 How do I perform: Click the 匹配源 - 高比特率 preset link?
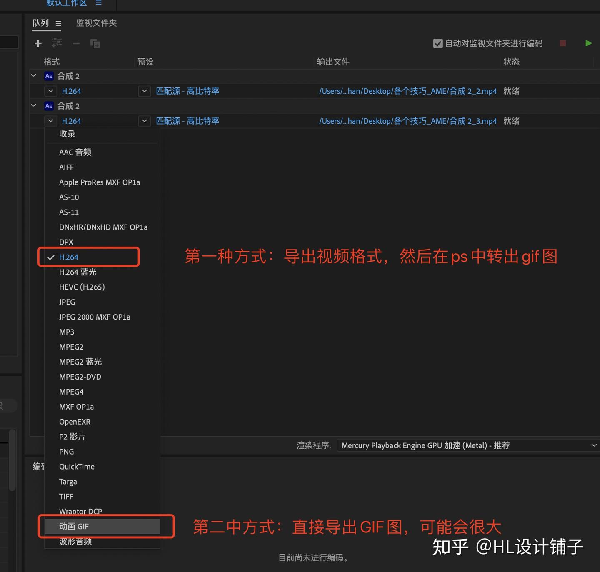pos(187,91)
